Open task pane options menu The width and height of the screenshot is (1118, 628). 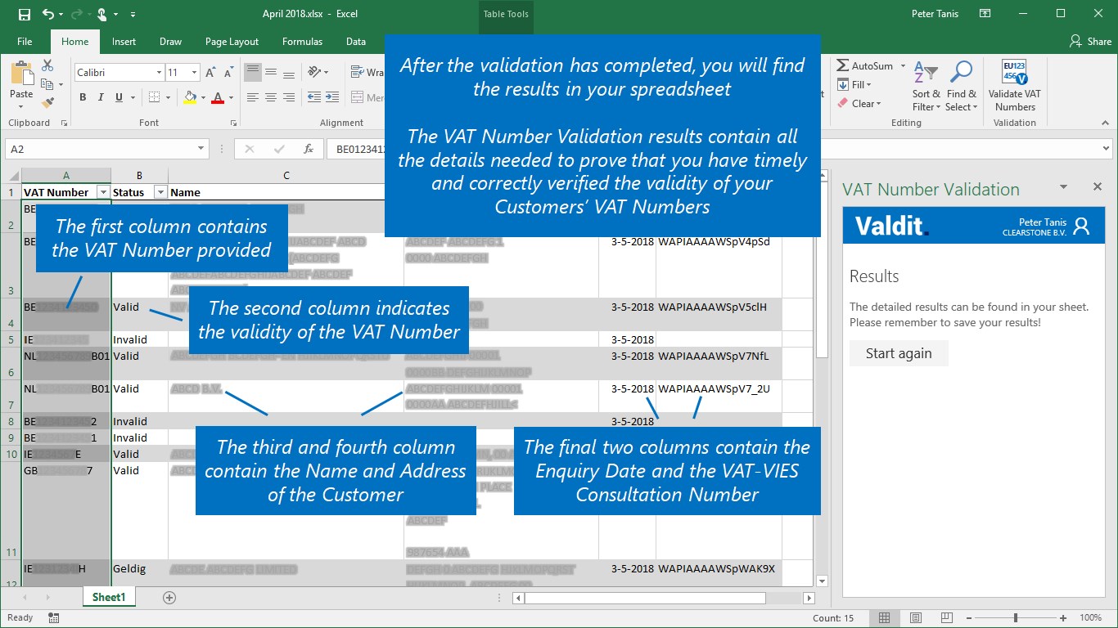tap(1064, 187)
